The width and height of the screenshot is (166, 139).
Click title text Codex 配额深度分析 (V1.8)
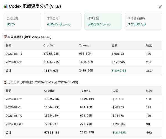(x=35, y=6)
